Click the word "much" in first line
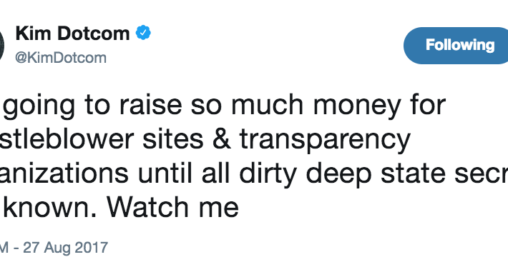 (x=268, y=104)
